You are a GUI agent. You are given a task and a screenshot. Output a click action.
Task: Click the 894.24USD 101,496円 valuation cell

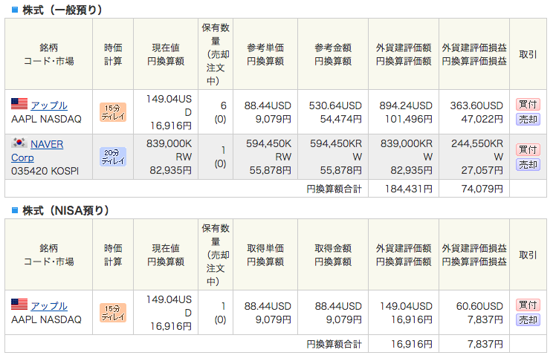point(404,112)
